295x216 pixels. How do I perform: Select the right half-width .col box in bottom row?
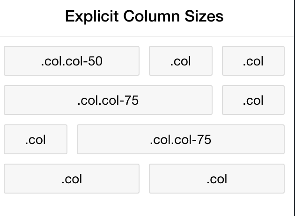point(217,179)
